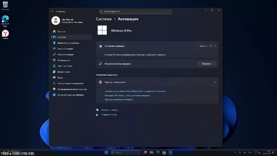Click the Microsoft Edge desktop icon
The image size is (277, 156).
coord(5,19)
